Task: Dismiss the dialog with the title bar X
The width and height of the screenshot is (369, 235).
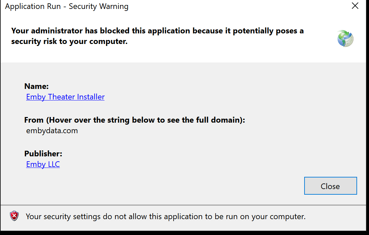Action: pos(355,6)
